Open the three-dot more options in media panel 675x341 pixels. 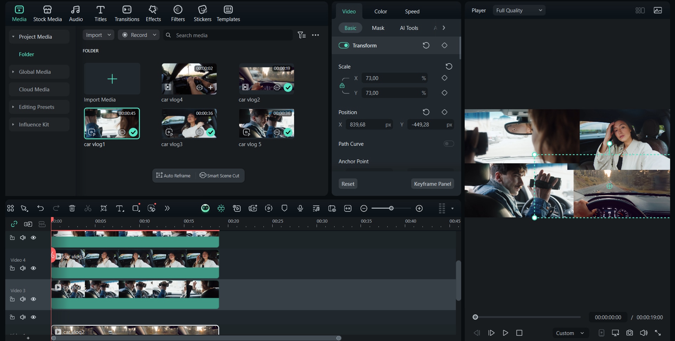[x=316, y=35]
